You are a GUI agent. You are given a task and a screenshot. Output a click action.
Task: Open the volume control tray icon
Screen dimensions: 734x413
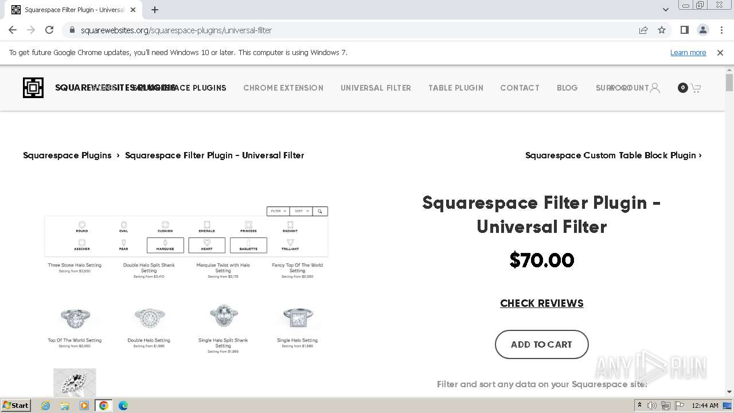pos(652,406)
